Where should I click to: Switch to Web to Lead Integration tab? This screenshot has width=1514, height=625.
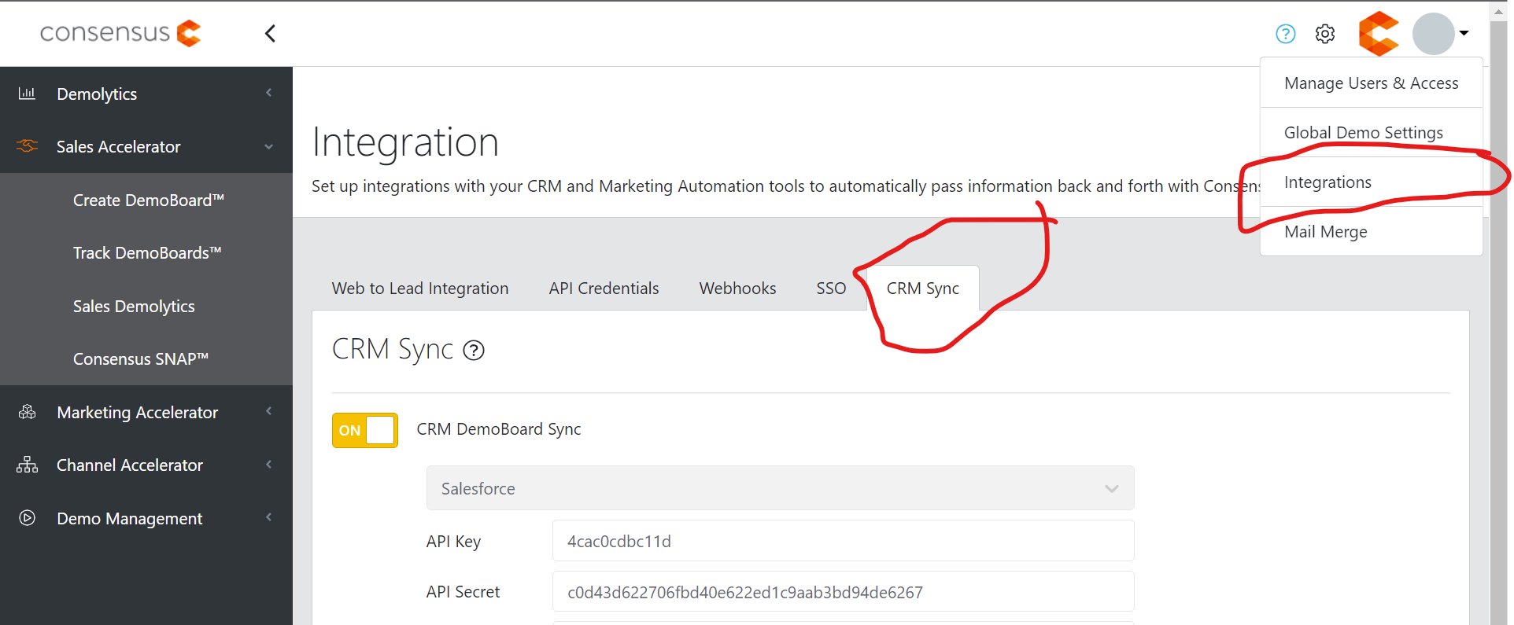coord(420,289)
